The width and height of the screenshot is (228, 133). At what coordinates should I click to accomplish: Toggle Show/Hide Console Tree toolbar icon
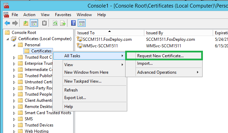pos(34,23)
